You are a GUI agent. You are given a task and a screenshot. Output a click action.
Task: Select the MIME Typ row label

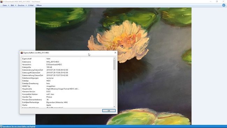[x=26, y=86]
